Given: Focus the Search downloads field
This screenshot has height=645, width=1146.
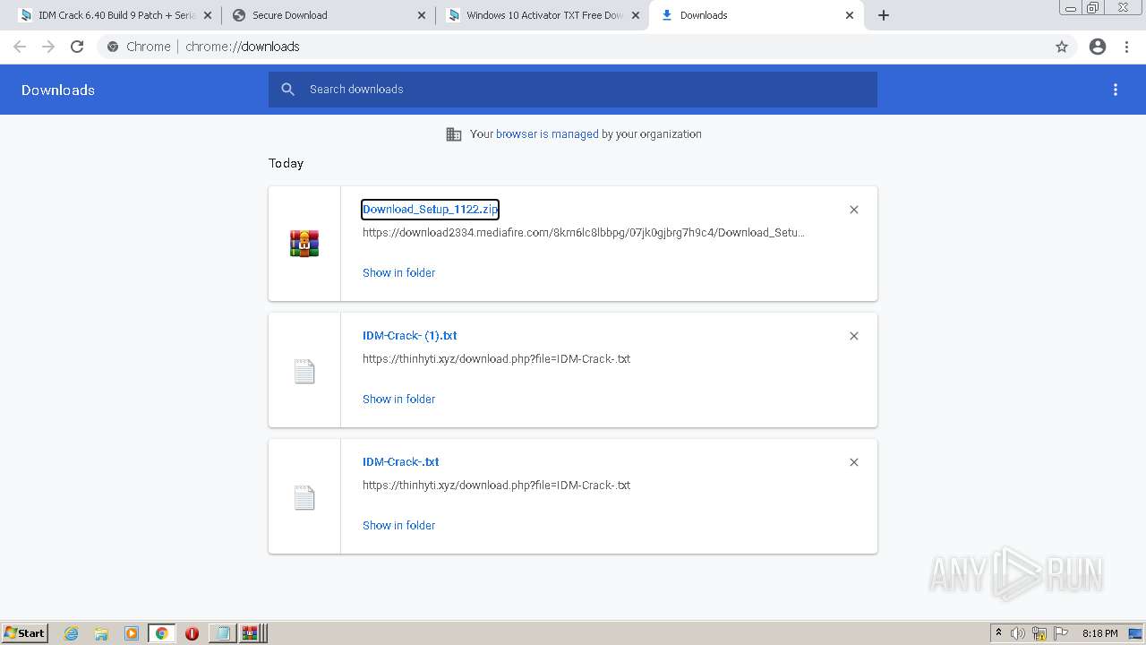Looking at the screenshot, I should 573,90.
